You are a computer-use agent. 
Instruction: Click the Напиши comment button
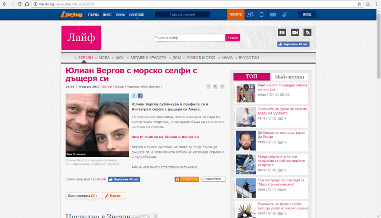tap(114, 196)
